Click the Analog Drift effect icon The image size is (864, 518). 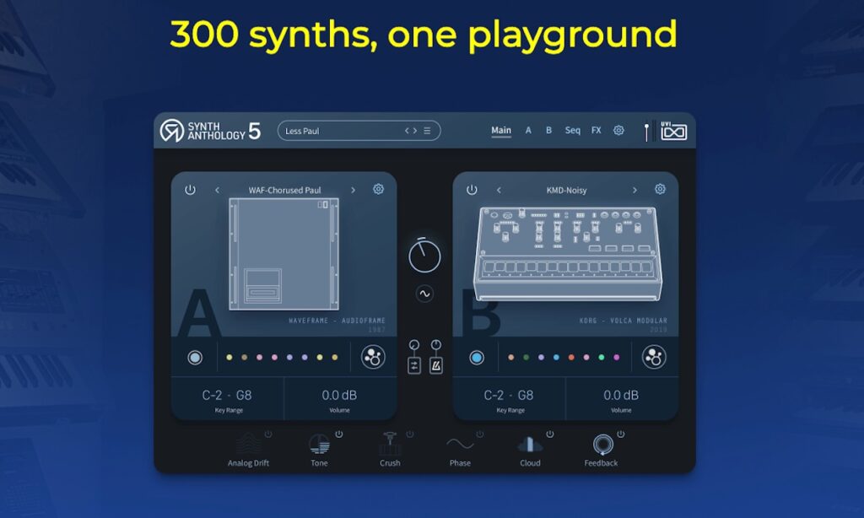pyautogui.click(x=249, y=444)
